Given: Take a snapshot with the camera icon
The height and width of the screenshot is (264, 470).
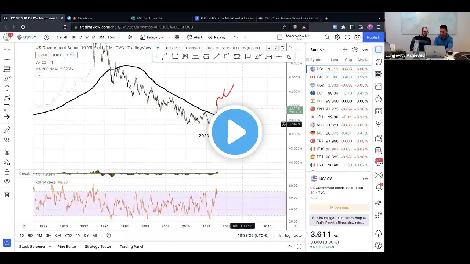Looking at the screenshot, I should click(x=357, y=37).
